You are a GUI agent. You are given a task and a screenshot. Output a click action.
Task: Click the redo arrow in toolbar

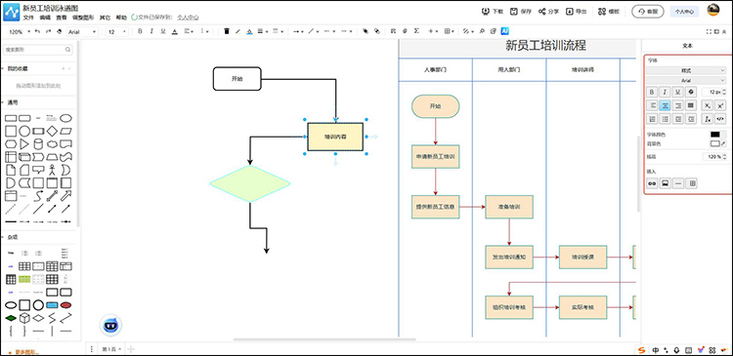(x=48, y=31)
